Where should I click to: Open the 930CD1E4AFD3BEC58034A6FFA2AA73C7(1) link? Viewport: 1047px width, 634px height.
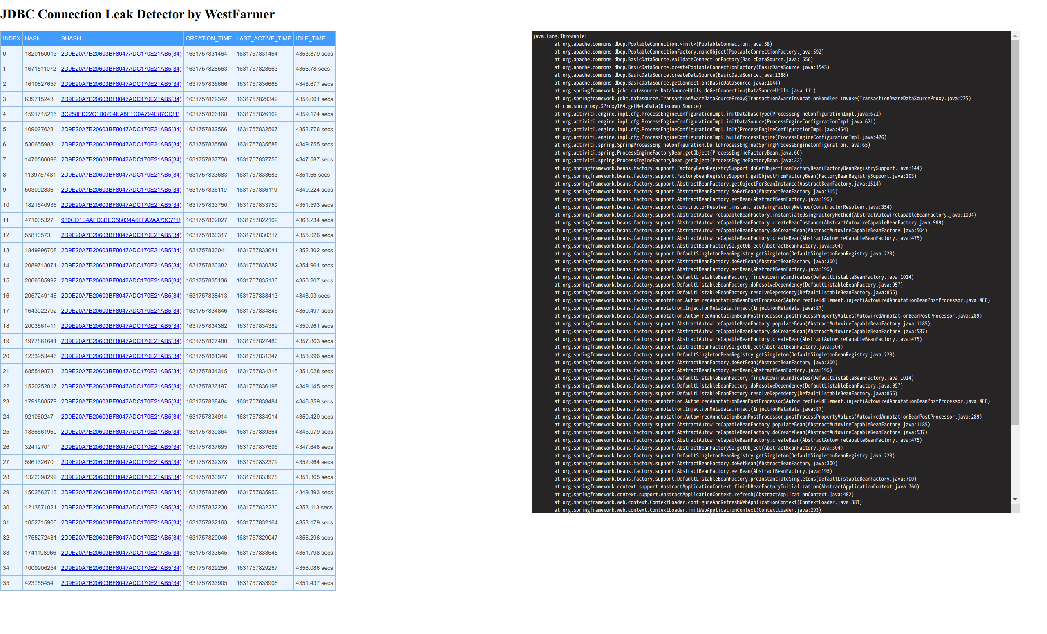pyautogui.click(x=121, y=220)
